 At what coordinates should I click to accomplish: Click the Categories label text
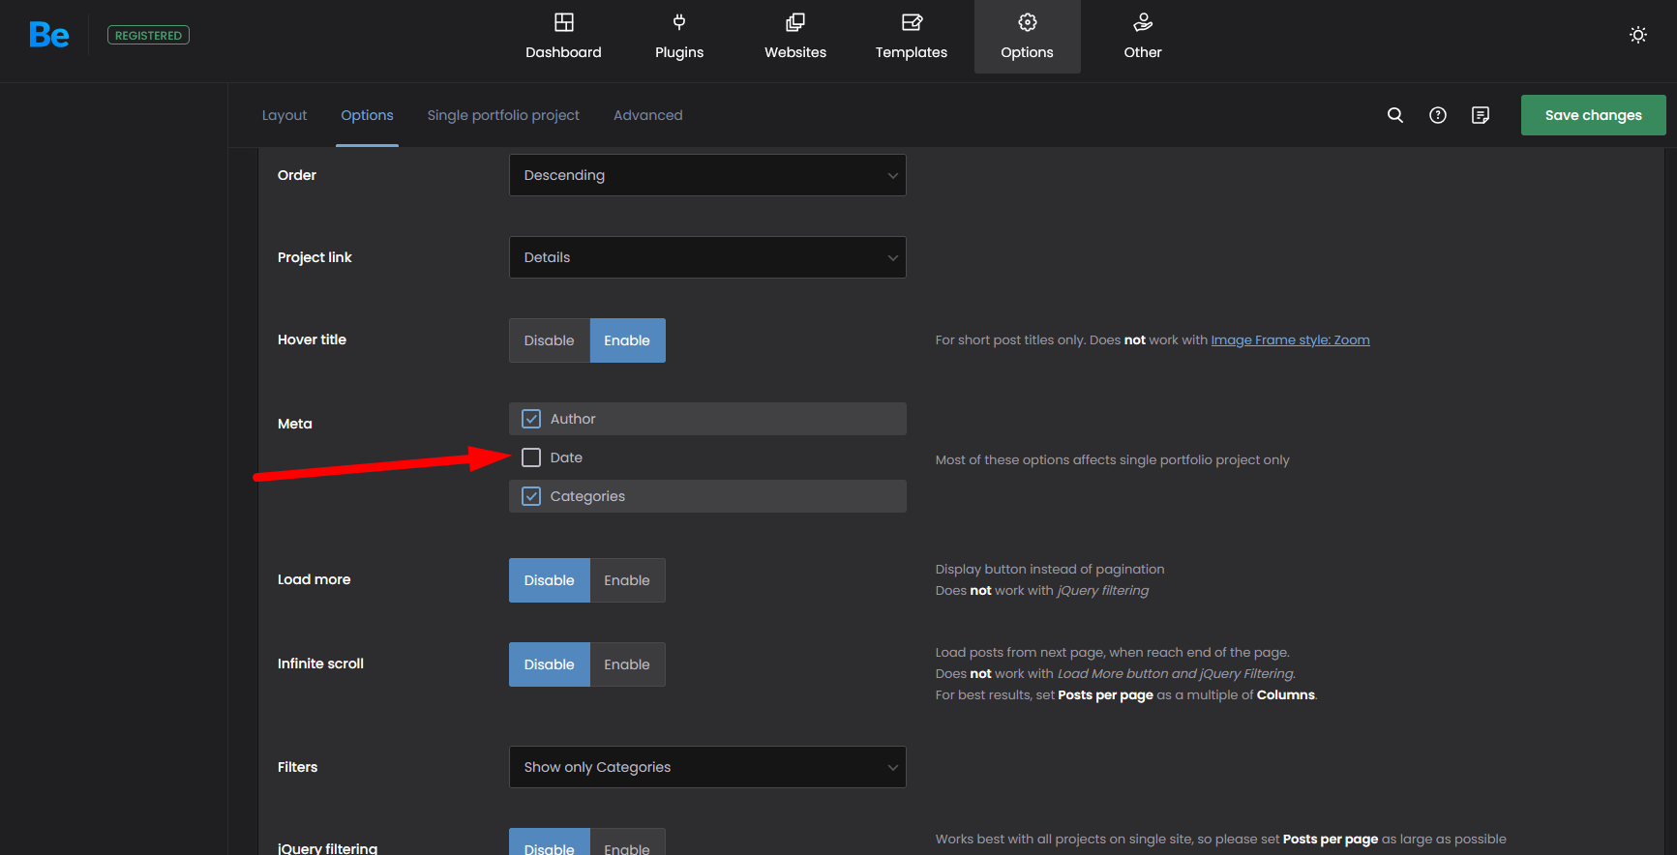587,496
